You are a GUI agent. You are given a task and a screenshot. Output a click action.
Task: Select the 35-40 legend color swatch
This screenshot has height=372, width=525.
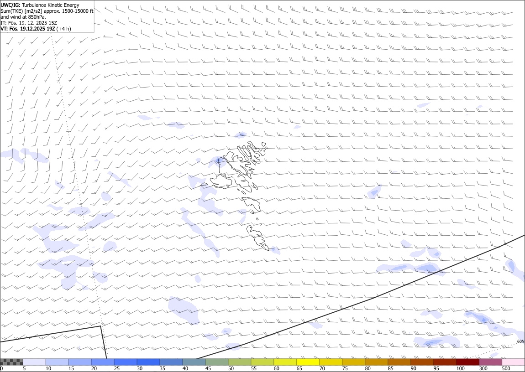click(171, 362)
